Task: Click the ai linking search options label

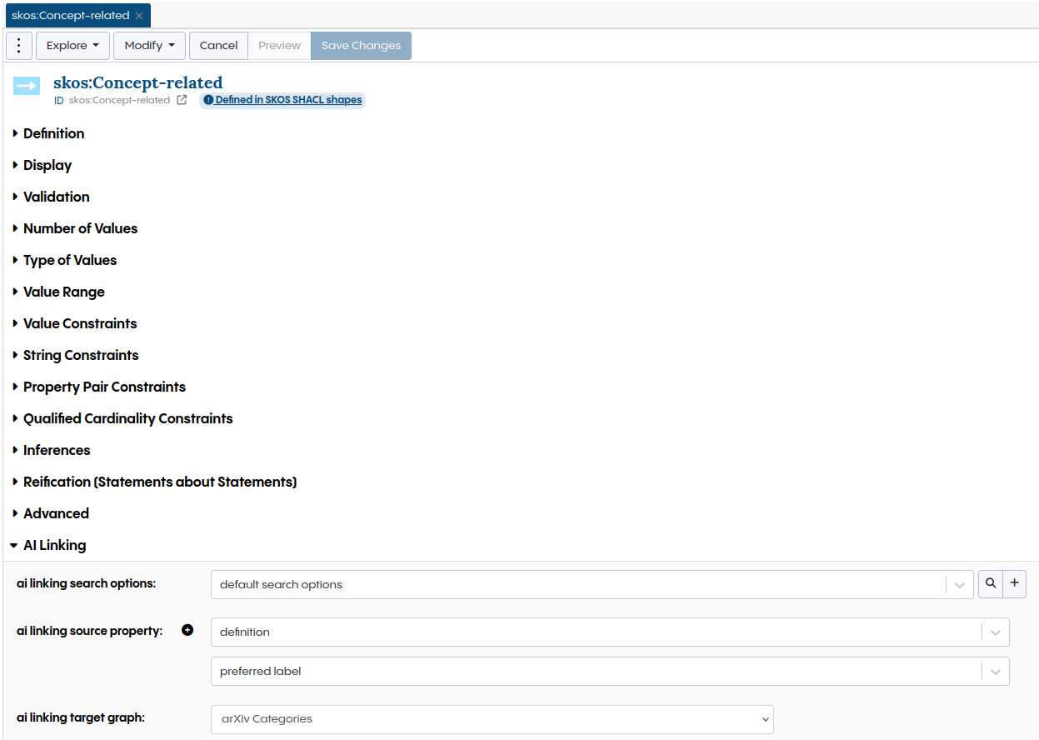Action: [x=86, y=583]
